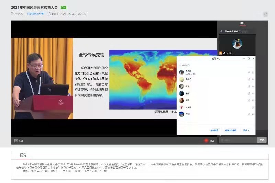
Task: Toggle muted mic in pale yellow avatar row
Action: click(x=249, y=79)
